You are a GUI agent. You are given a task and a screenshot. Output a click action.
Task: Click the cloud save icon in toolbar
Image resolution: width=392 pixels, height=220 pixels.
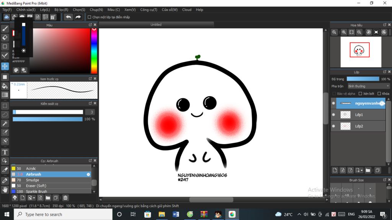[x=7, y=17]
